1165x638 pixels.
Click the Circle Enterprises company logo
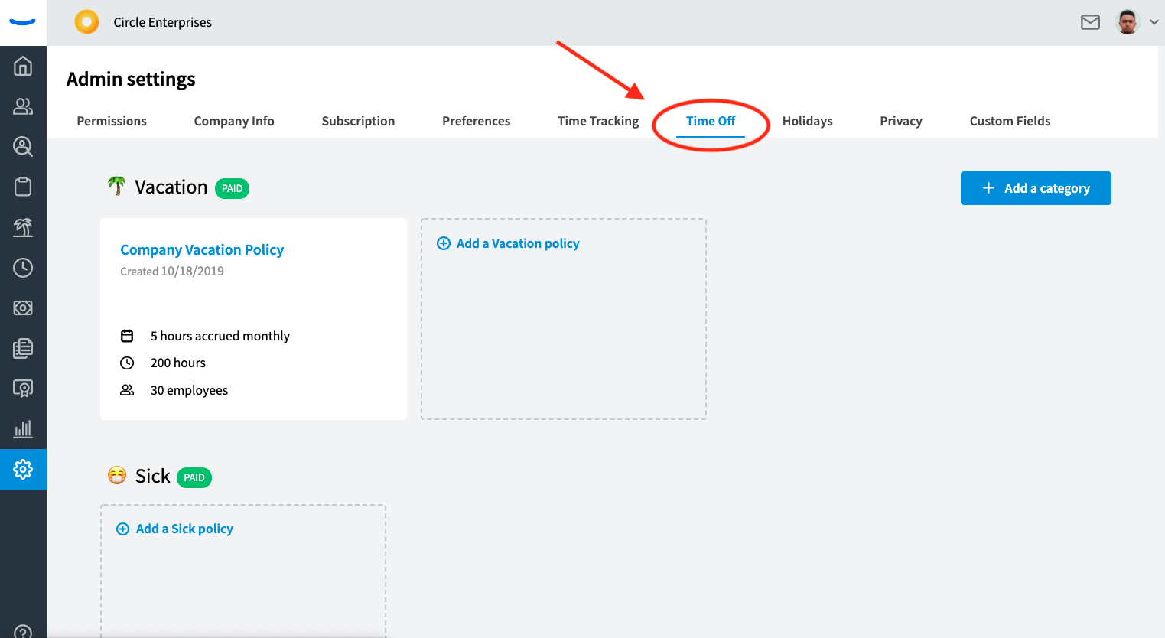(x=86, y=21)
